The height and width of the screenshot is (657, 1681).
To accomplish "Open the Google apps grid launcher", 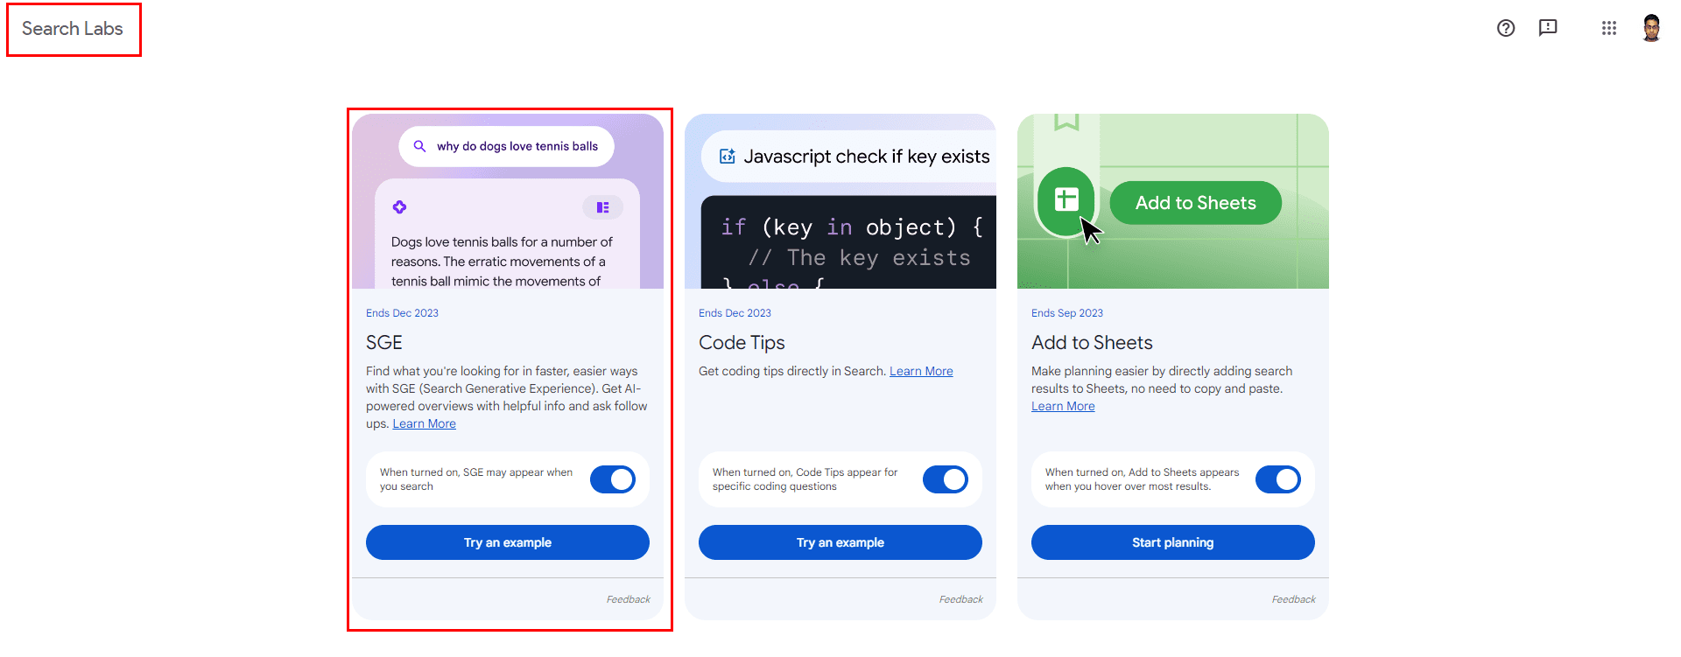I will pos(1609,28).
